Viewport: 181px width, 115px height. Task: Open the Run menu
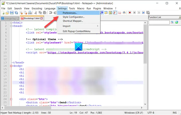point(89,8)
